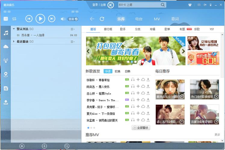Play the current song
This screenshot has height=150, width=225.
(40, 19)
